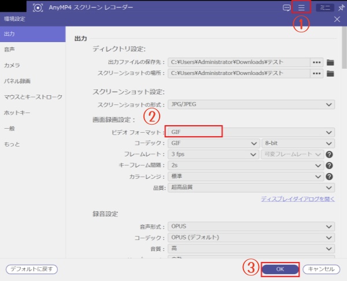Switch to mini mode with ミニ button
This screenshot has height=281, width=347.
point(324,8)
